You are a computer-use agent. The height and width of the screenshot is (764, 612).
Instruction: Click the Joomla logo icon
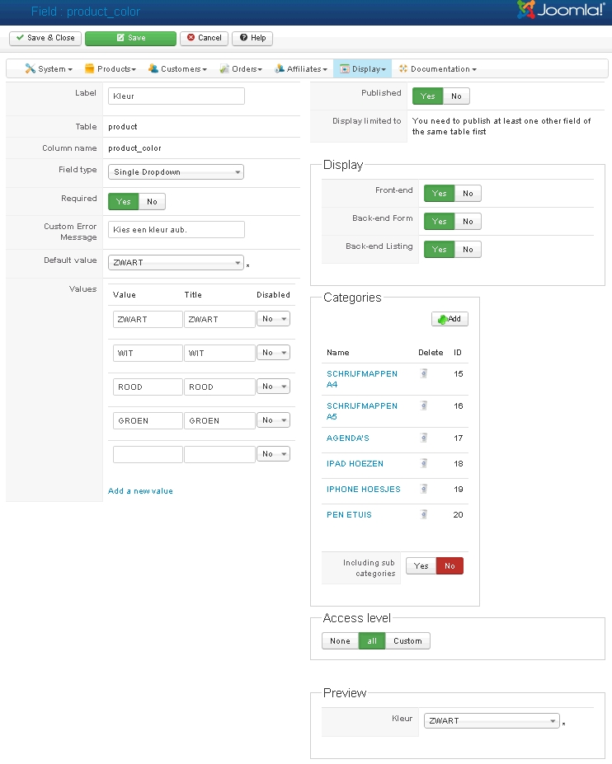pyautogui.click(x=526, y=10)
